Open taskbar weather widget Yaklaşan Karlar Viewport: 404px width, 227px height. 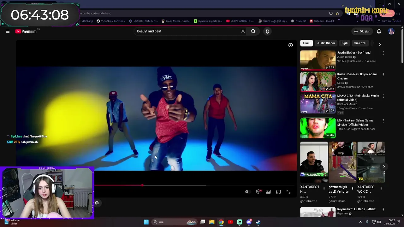[x=13, y=222]
